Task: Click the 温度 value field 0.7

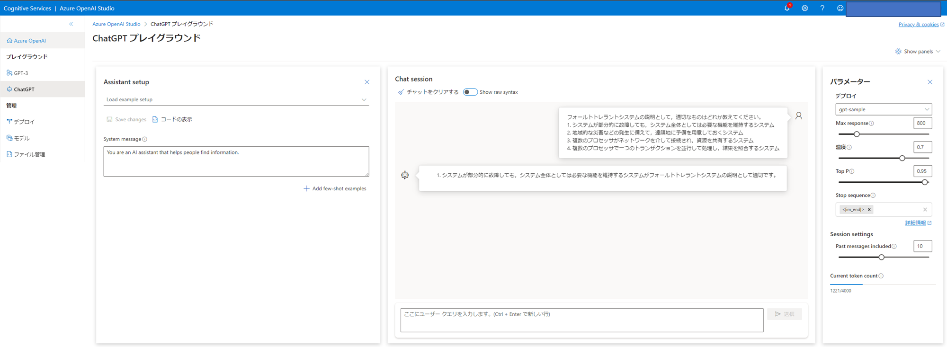Action: [x=922, y=147]
